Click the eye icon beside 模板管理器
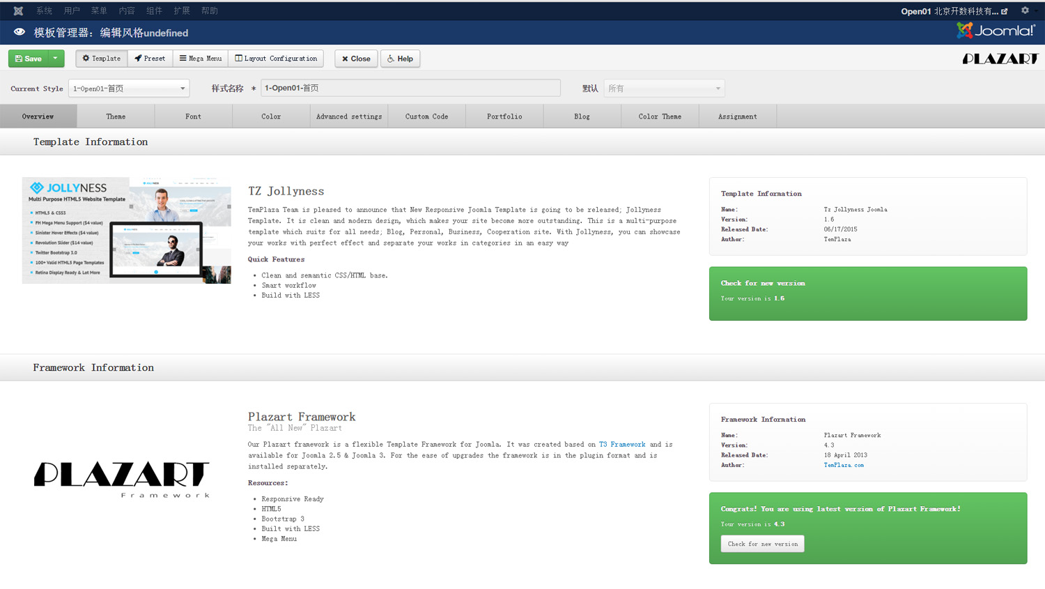Image resolution: width=1045 pixels, height=589 pixels. click(19, 32)
